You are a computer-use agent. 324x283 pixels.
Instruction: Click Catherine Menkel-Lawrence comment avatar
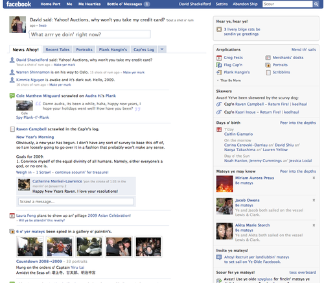tap(24, 185)
